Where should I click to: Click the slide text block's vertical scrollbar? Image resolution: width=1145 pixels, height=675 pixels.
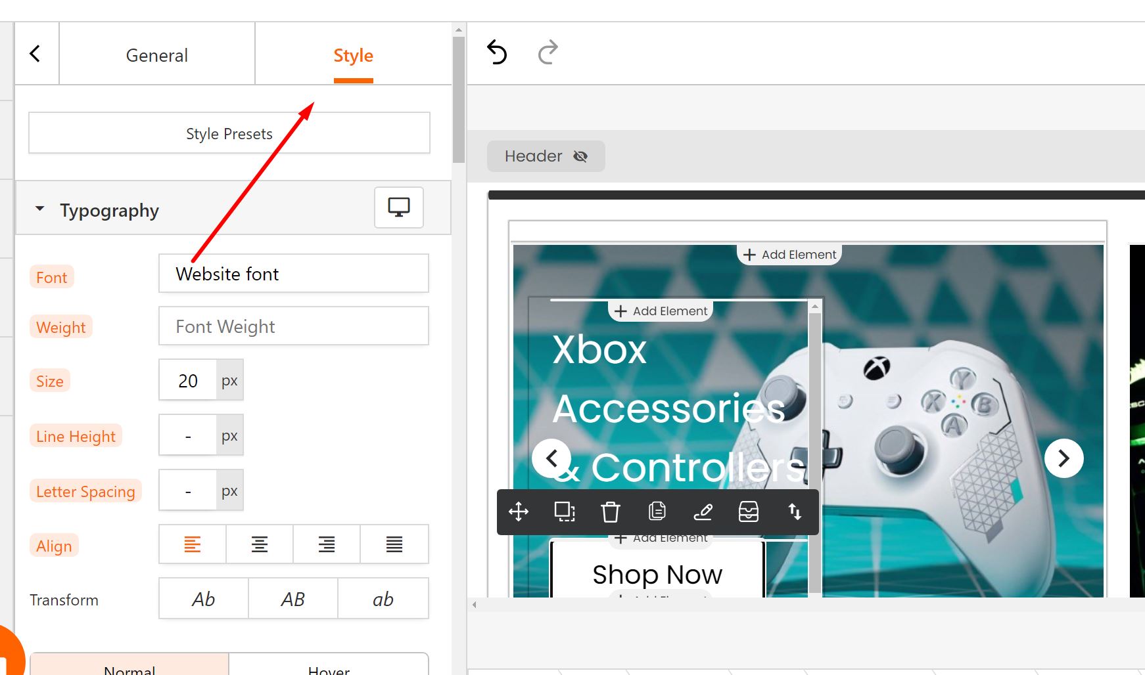pos(815,453)
